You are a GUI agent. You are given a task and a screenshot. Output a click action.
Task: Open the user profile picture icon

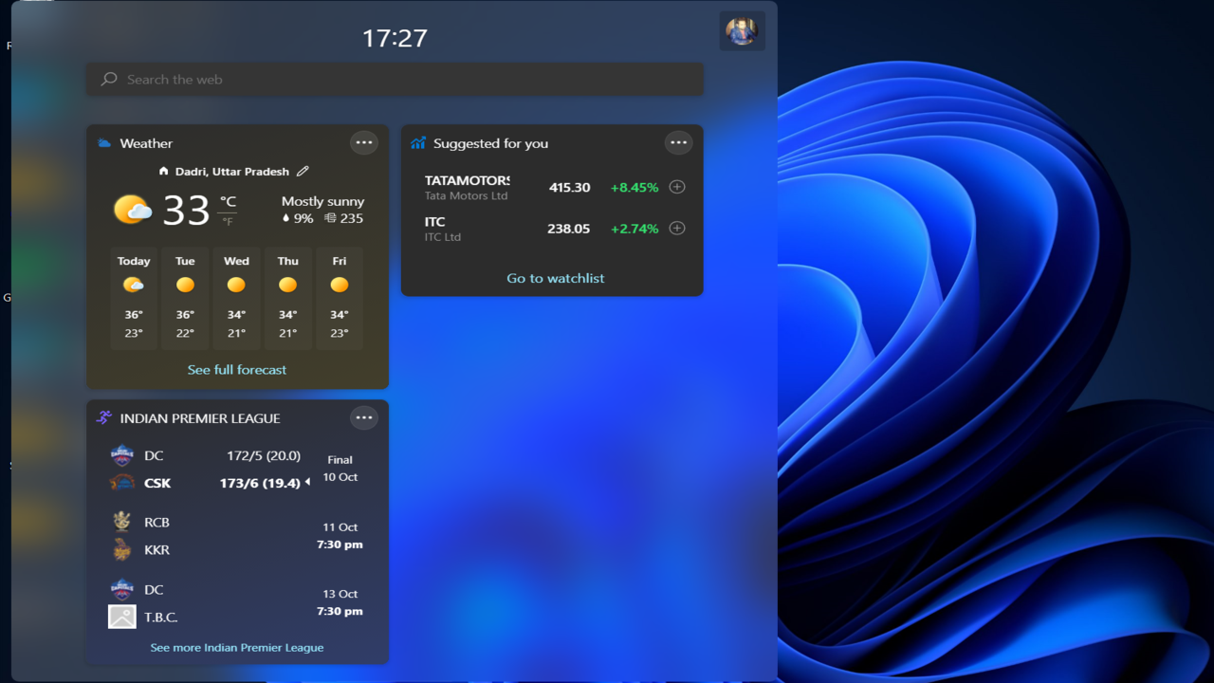tap(742, 31)
